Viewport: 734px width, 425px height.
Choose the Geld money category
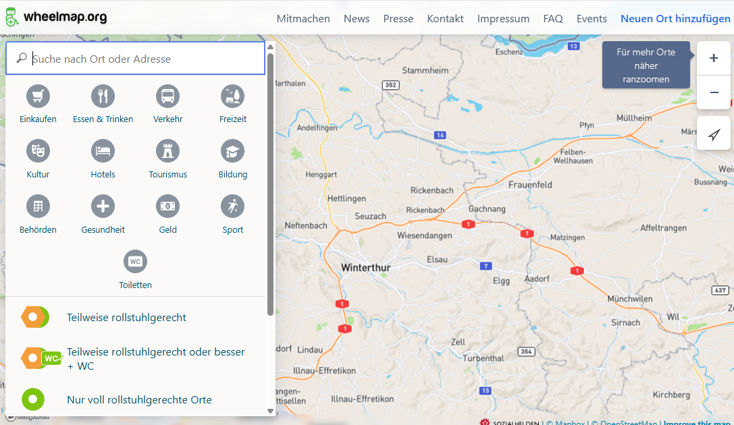(167, 215)
